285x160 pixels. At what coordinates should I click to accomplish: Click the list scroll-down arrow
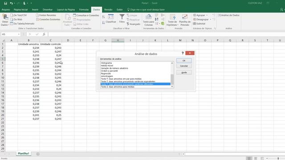172,87
